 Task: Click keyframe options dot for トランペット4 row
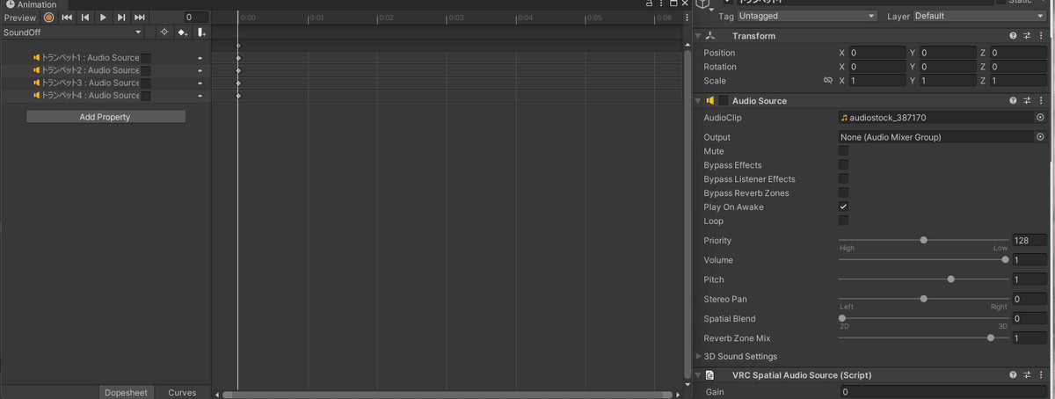coord(200,95)
